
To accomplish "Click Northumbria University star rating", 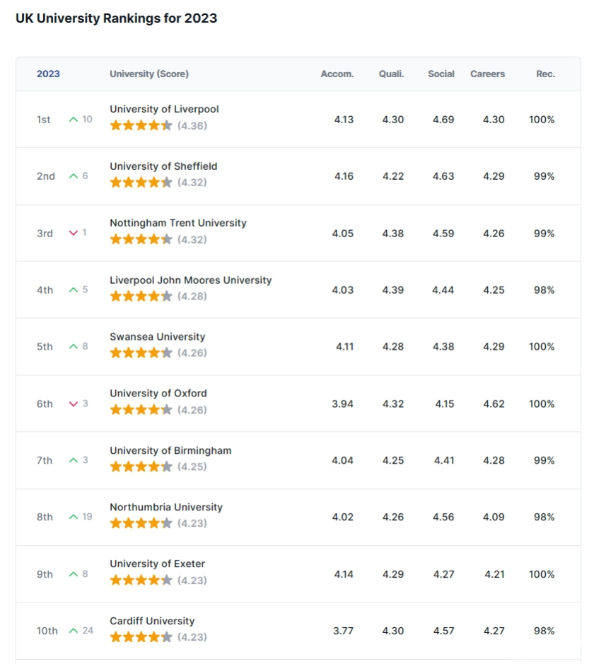I will click(x=141, y=523).
